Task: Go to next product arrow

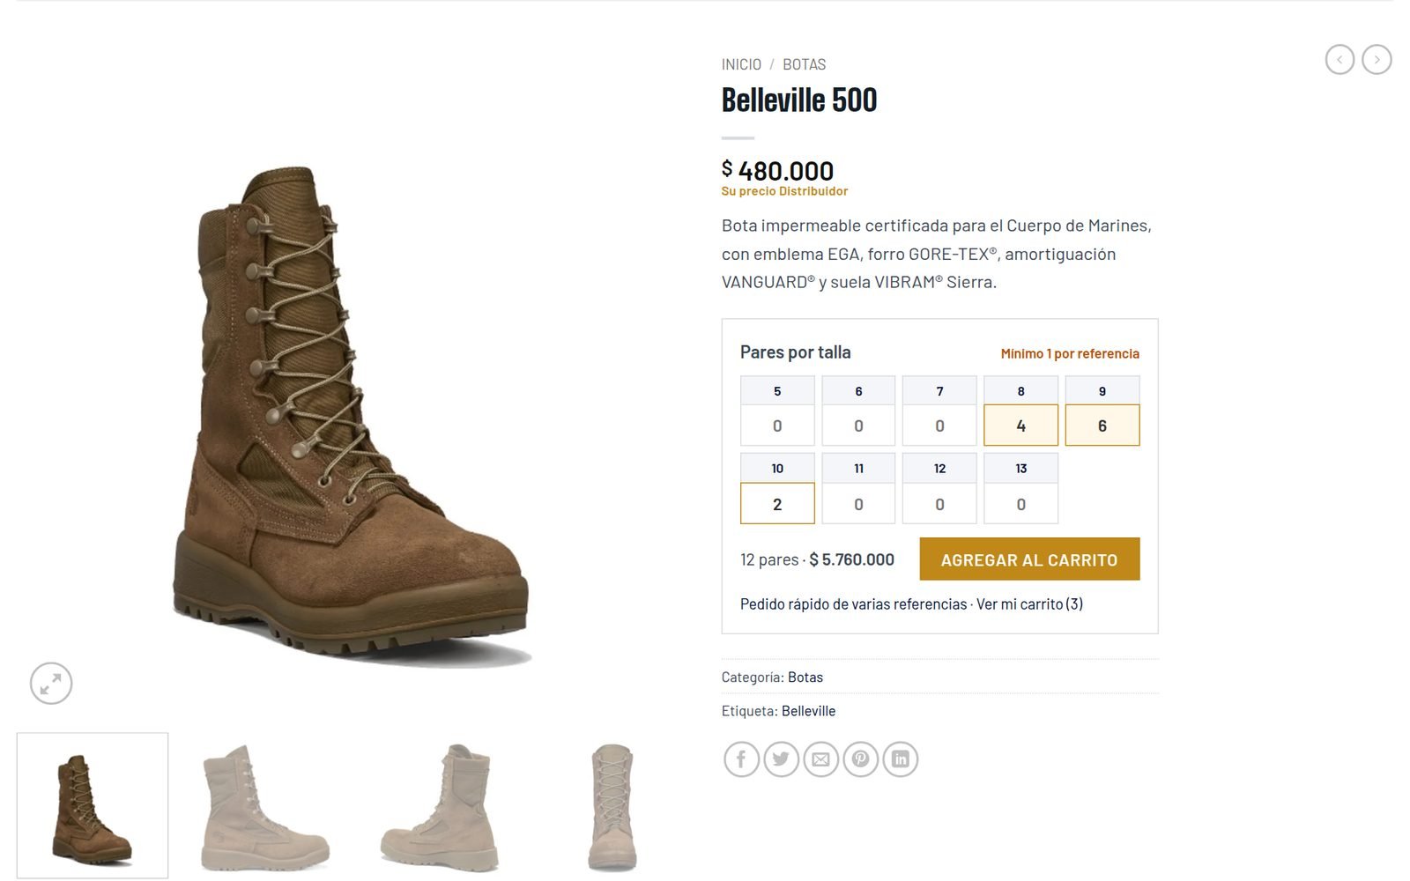Action: click(x=1377, y=60)
